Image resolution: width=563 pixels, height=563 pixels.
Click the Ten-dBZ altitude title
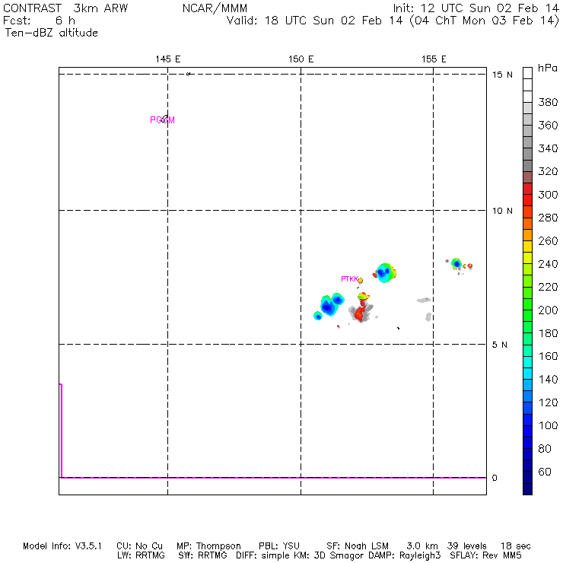[51, 33]
